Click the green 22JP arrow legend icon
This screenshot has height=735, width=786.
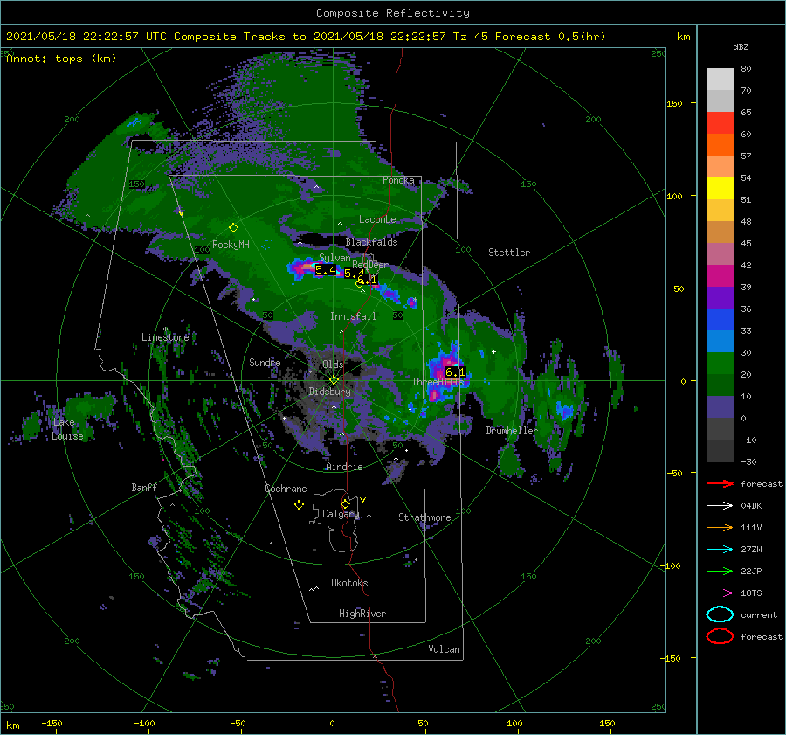[720, 571]
